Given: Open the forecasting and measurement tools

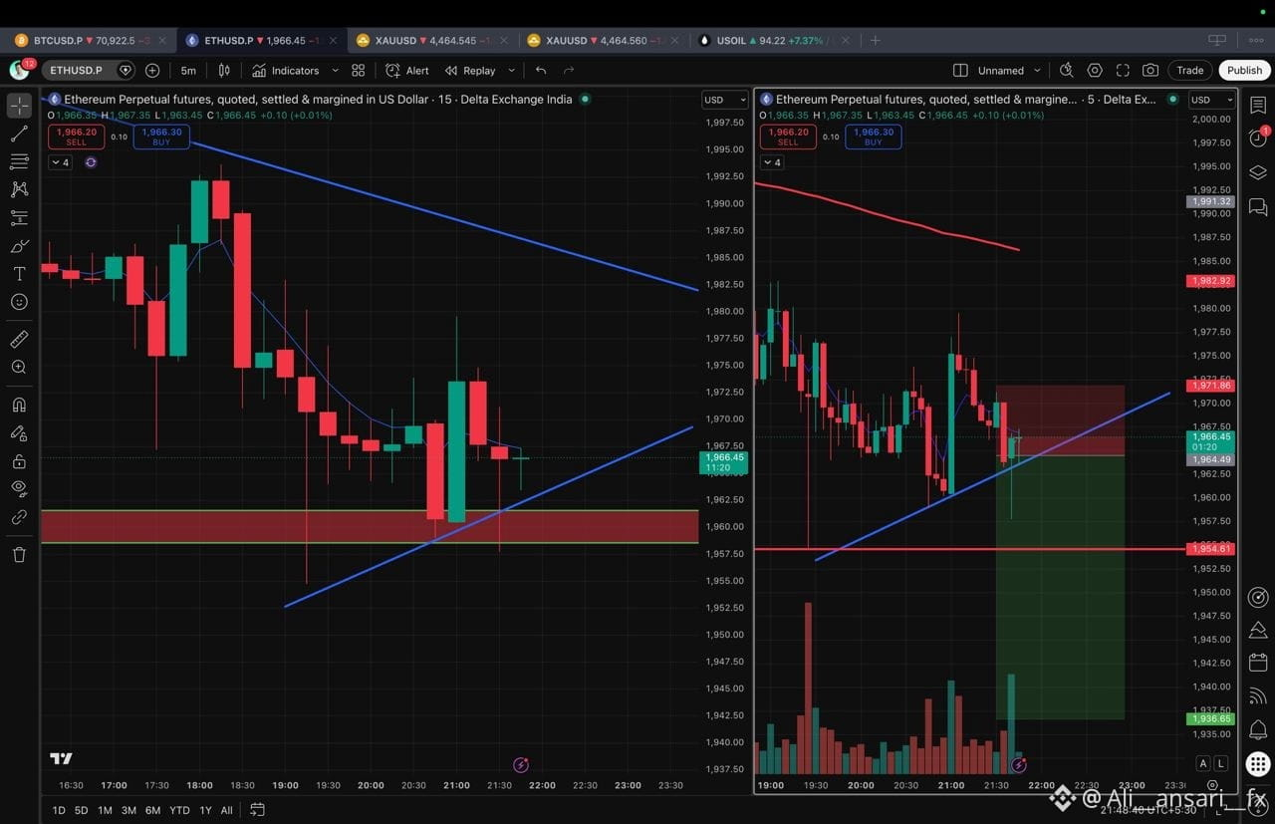Looking at the screenshot, I should [x=19, y=217].
